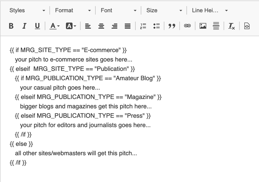Viewport: 259px width, 182px height.
Task: Click 'your pitch for editors and journalists goes here...'
Action: point(85,125)
